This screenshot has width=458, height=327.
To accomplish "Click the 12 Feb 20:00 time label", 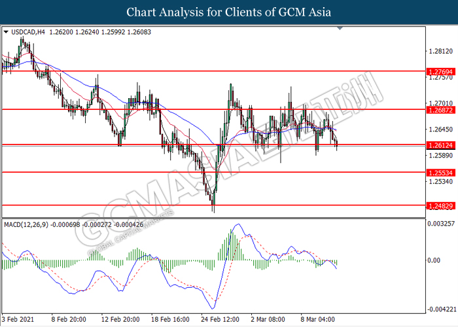I will tap(120, 320).
